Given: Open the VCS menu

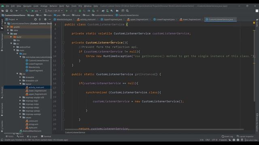Looking at the screenshot, I should (80, 6).
